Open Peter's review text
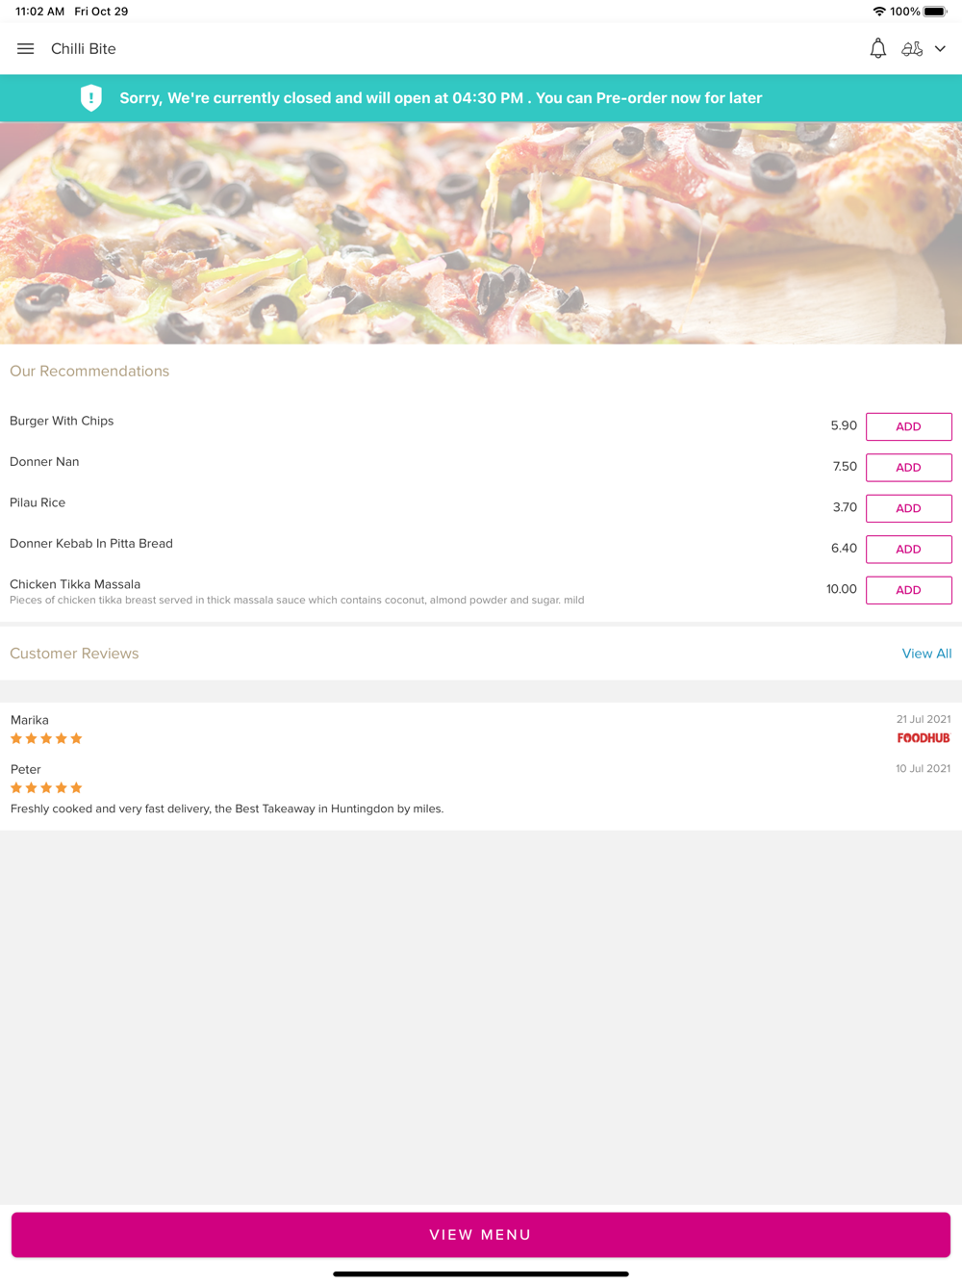This screenshot has width=962, height=1284. [x=227, y=809]
